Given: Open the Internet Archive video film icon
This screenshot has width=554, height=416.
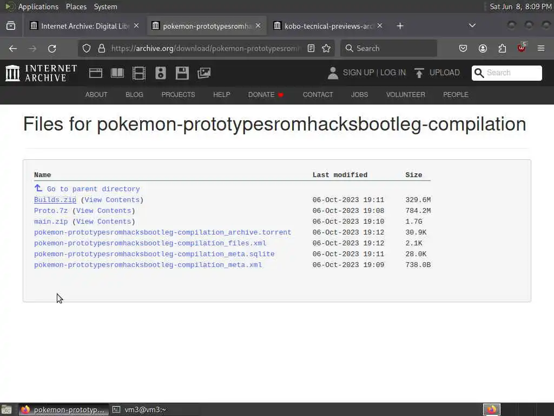Looking at the screenshot, I should pos(139,73).
